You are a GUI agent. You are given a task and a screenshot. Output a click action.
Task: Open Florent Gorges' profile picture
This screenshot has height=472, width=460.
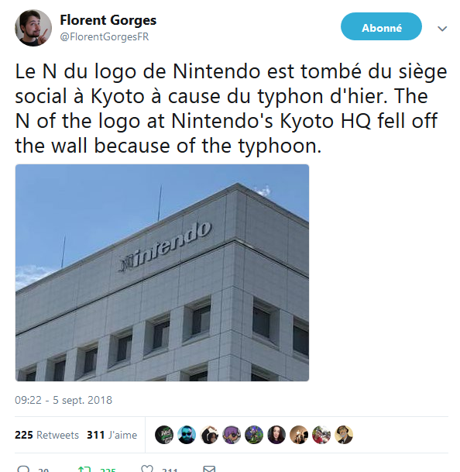point(33,28)
